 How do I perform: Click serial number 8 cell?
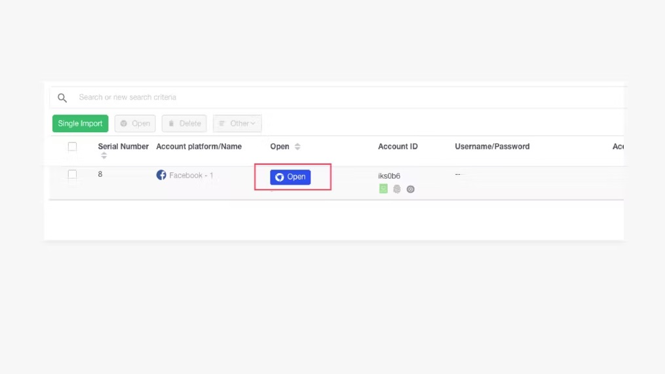[100, 174]
